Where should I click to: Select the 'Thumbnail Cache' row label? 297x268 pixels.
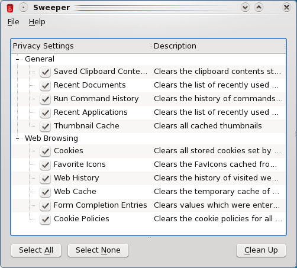click(x=86, y=126)
